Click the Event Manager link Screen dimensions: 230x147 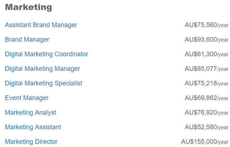[27, 98]
